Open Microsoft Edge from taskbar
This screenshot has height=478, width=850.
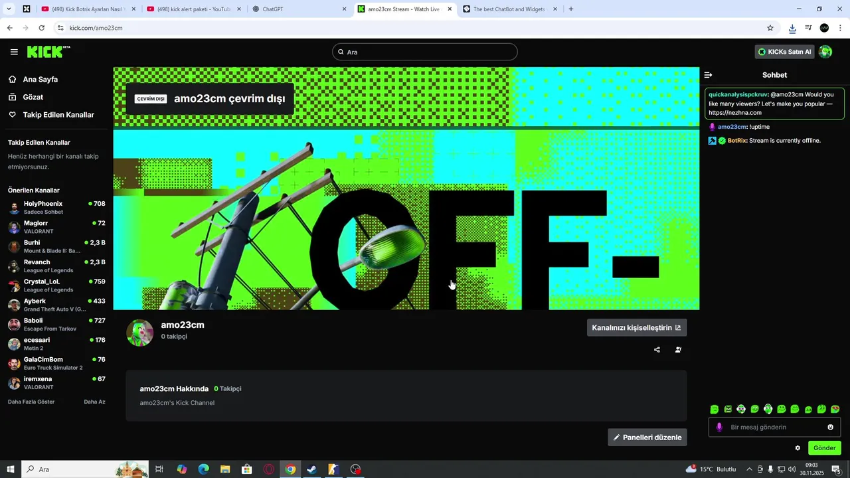(x=203, y=469)
